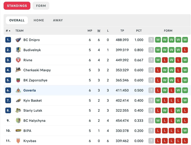Click the Kyiv Basket team logo
Screen dimensions: 191x145
pos(18,100)
